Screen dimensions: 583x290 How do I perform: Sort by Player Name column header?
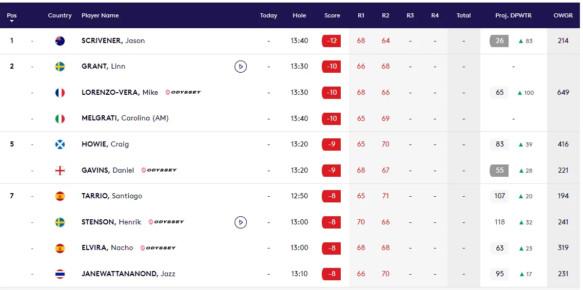click(100, 15)
